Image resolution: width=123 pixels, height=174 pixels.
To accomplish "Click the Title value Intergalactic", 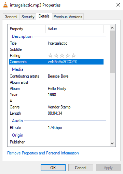I will click(58, 43).
